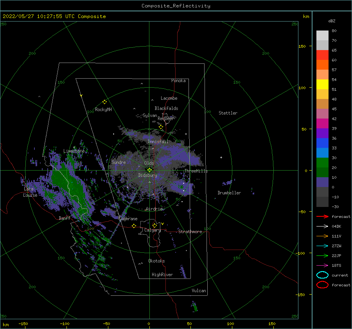Click the orange 111V arrow in legend
This screenshot has width=352, height=329.
point(322,236)
